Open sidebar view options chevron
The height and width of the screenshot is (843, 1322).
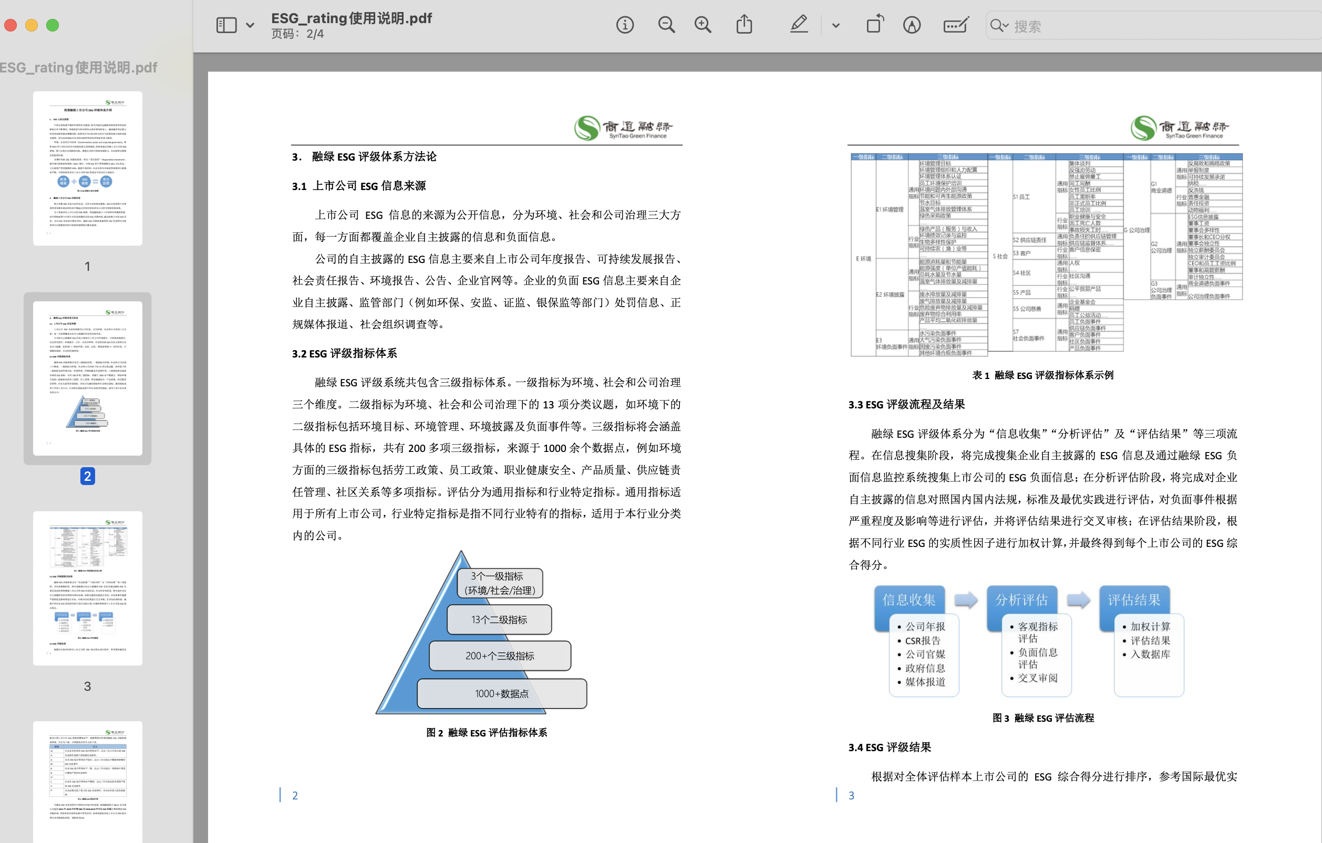point(250,25)
